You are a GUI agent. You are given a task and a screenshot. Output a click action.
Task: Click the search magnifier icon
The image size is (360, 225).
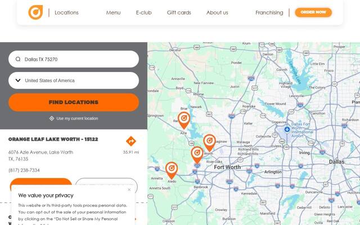click(18, 59)
